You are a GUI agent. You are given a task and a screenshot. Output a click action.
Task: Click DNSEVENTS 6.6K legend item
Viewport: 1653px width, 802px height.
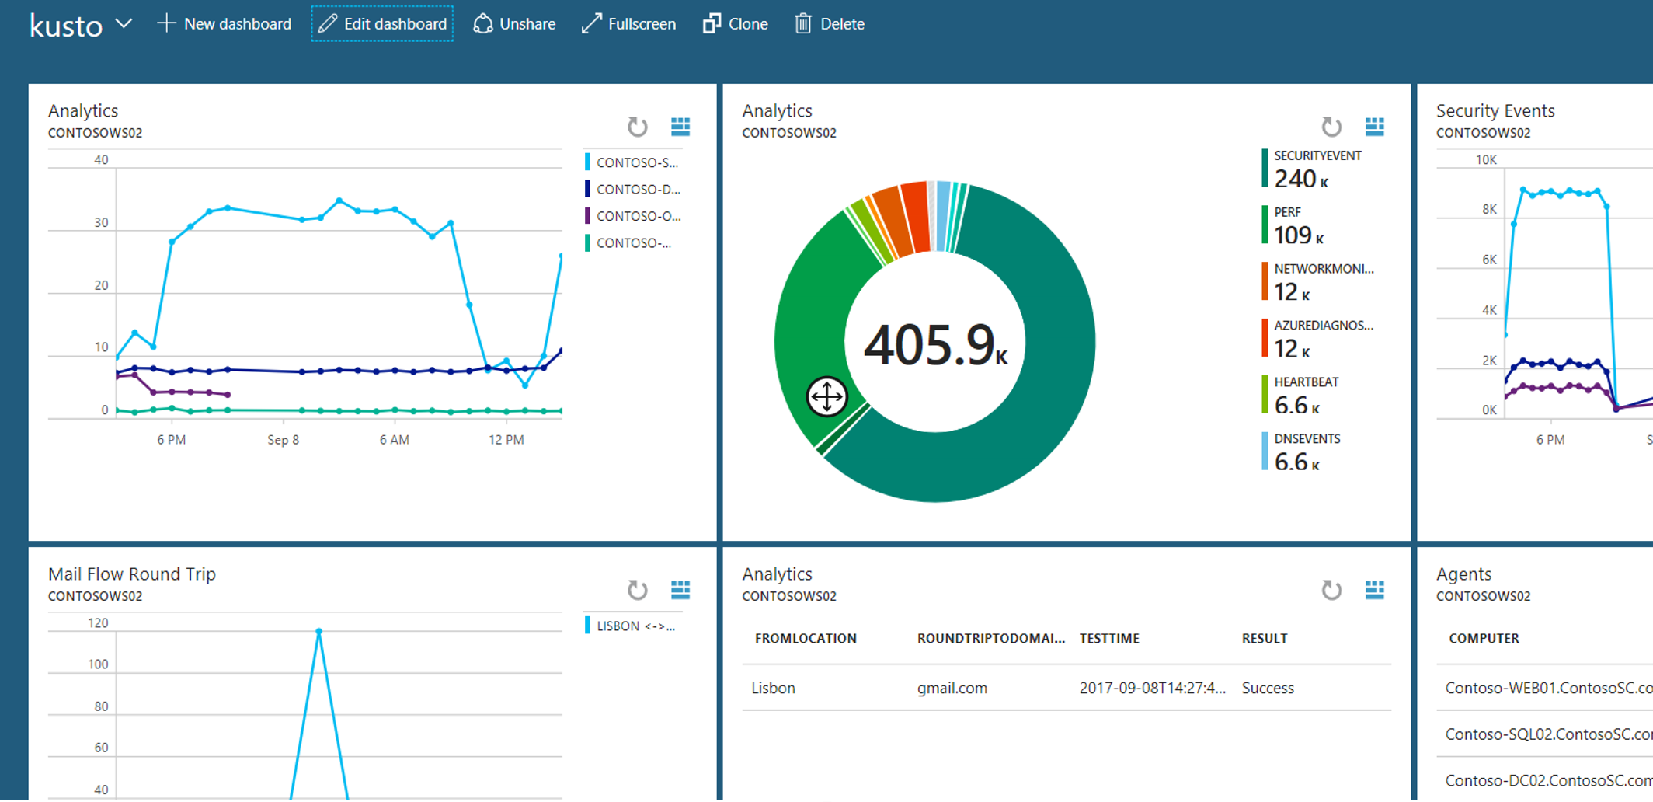tap(1302, 452)
